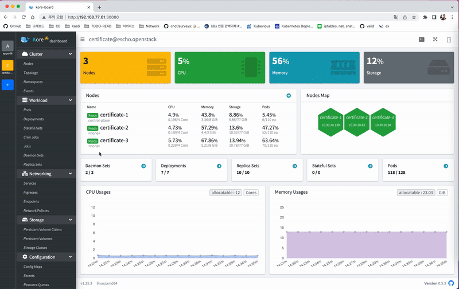The image size is (459, 289).
Task: Click the browser address bar URL
Action: point(94,17)
